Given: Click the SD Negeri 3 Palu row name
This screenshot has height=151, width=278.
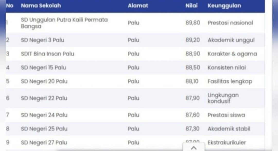Looking at the screenshot, I should (x=42, y=40).
